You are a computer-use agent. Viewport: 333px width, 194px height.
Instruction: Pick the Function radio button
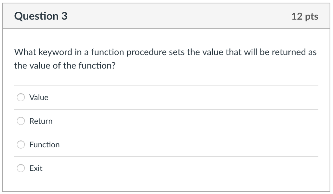click(x=21, y=145)
